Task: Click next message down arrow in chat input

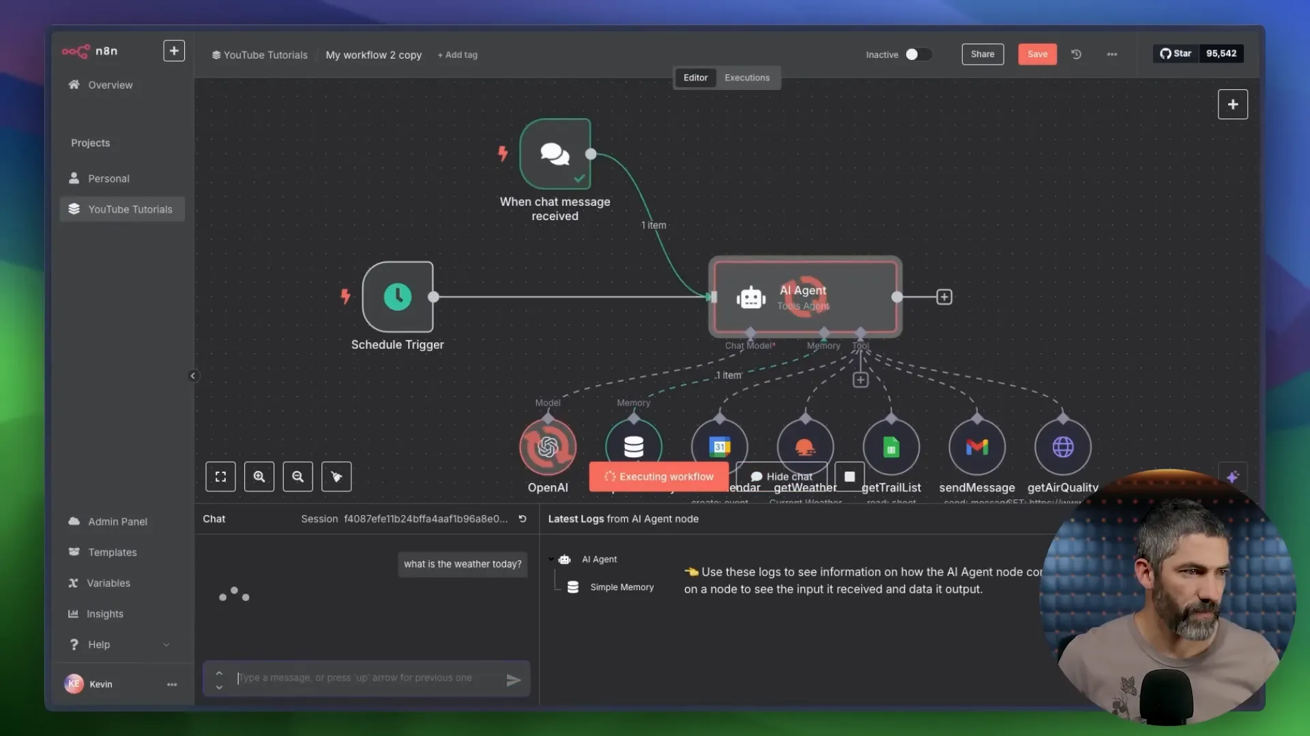Action: pos(219,687)
